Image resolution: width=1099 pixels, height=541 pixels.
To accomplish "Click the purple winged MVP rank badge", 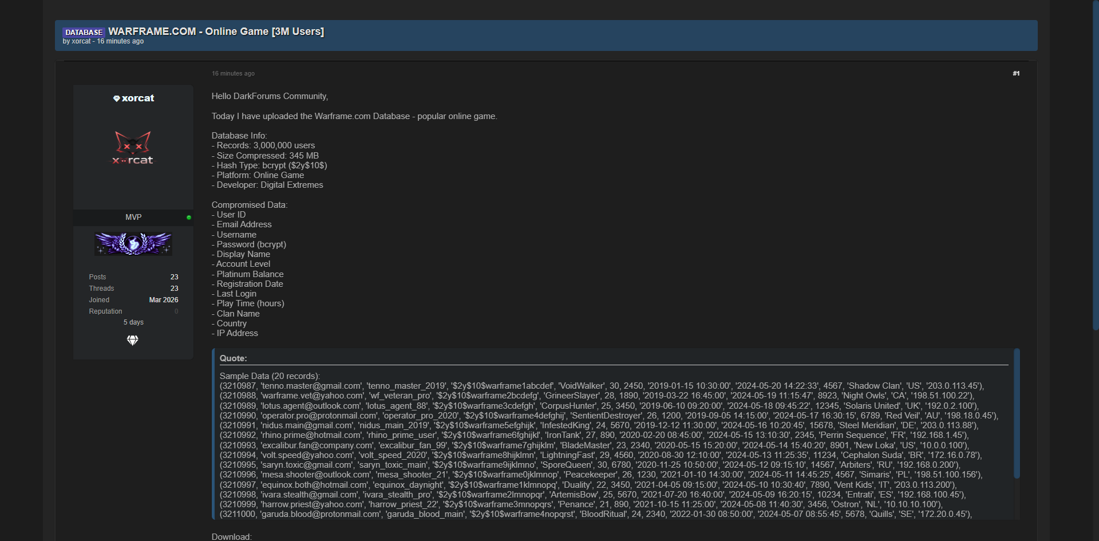I will pos(133,244).
